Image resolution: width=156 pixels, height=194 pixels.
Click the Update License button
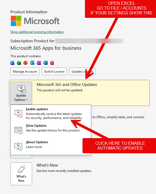click(x=82, y=71)
